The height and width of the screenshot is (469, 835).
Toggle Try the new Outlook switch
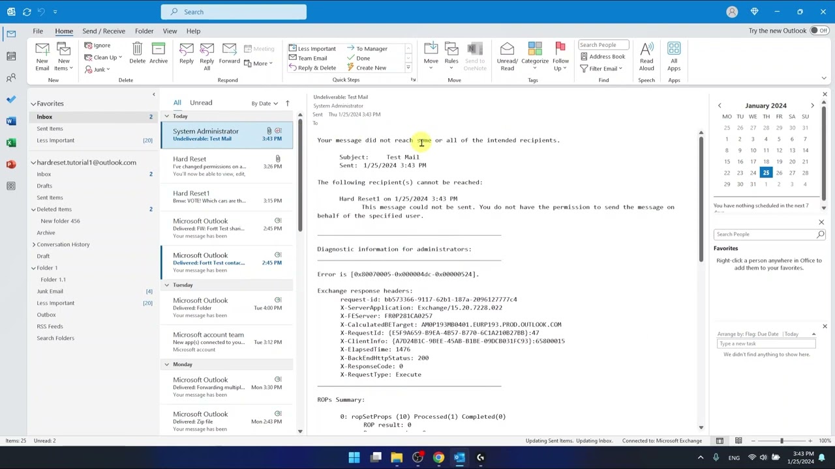point(819,31)
